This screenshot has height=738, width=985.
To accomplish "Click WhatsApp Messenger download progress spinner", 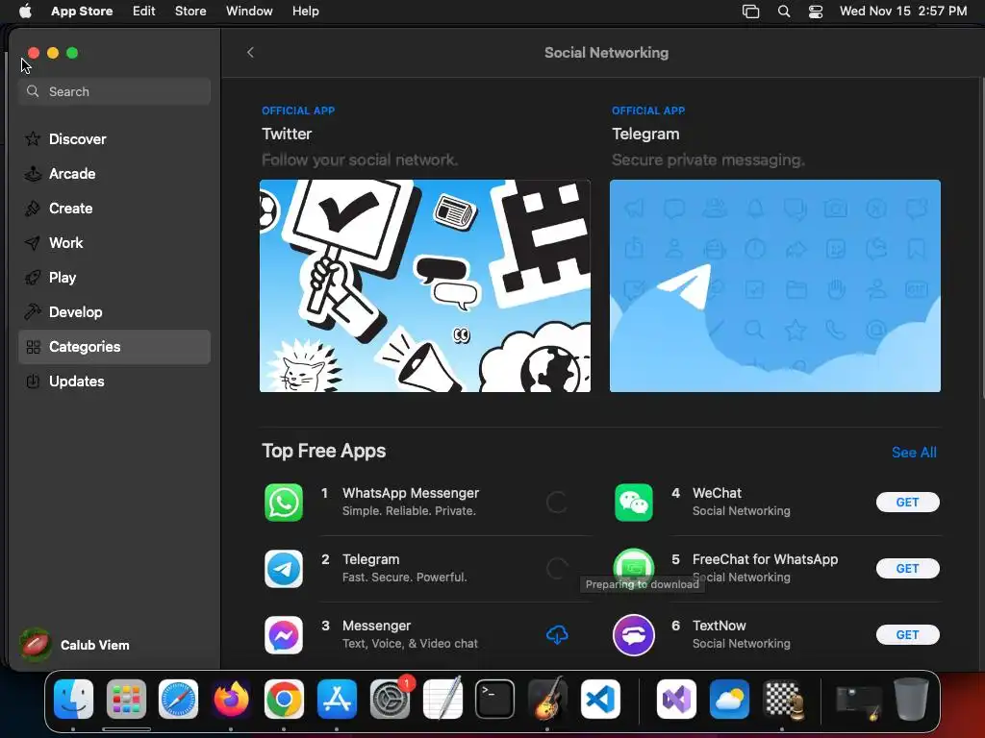I will (557, 502).
